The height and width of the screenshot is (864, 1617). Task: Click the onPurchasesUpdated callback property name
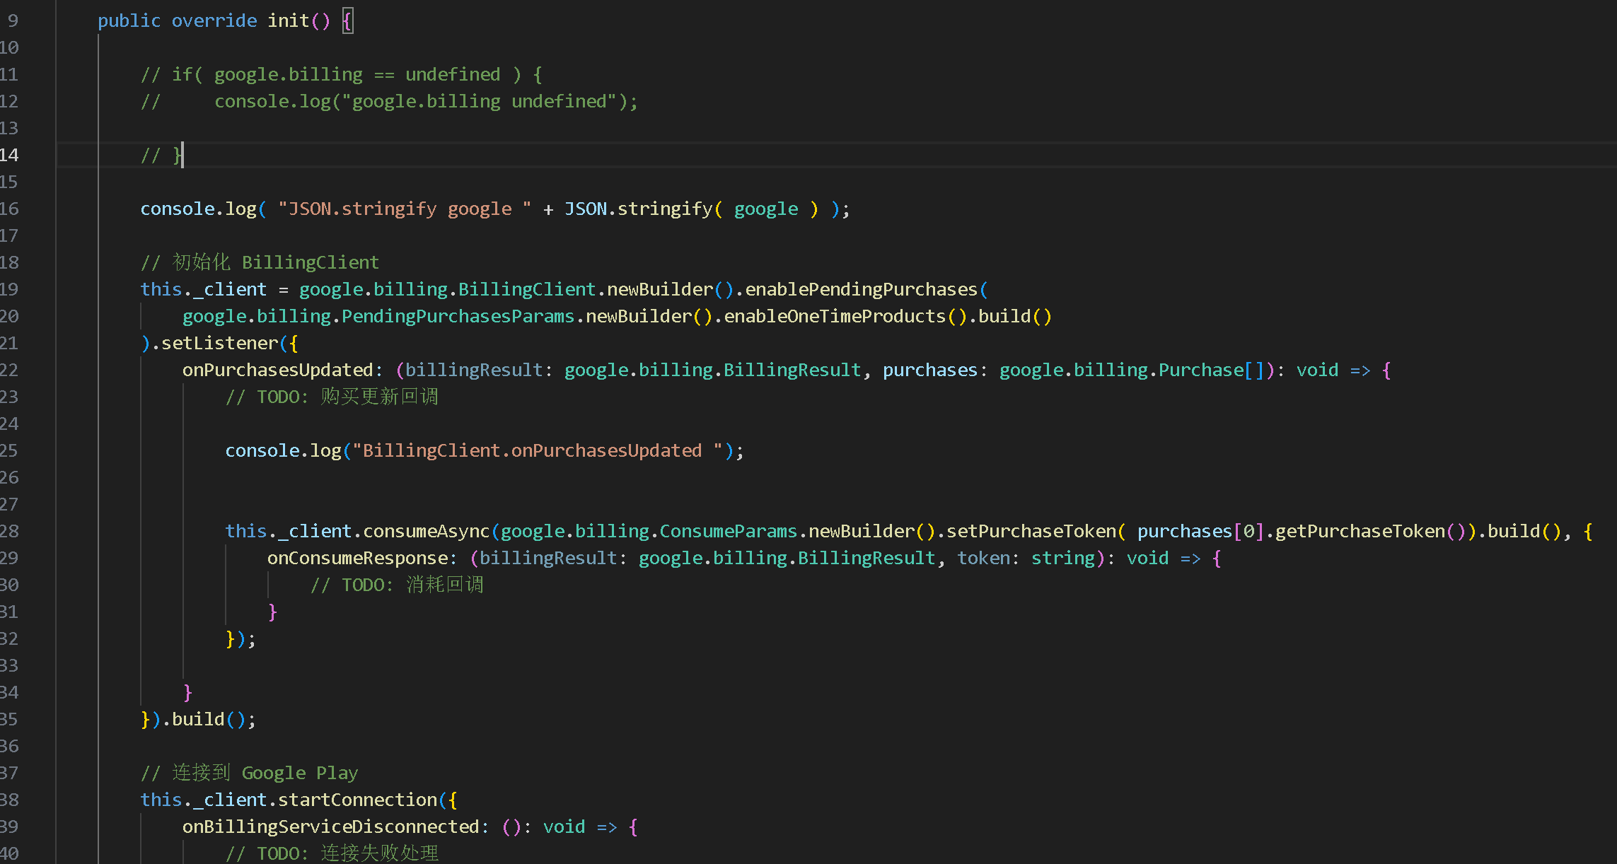point(277,370)
